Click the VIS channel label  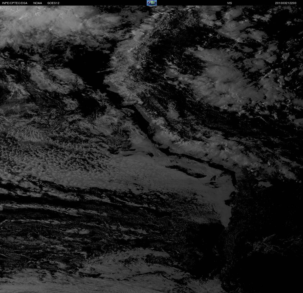click(230, 3)
